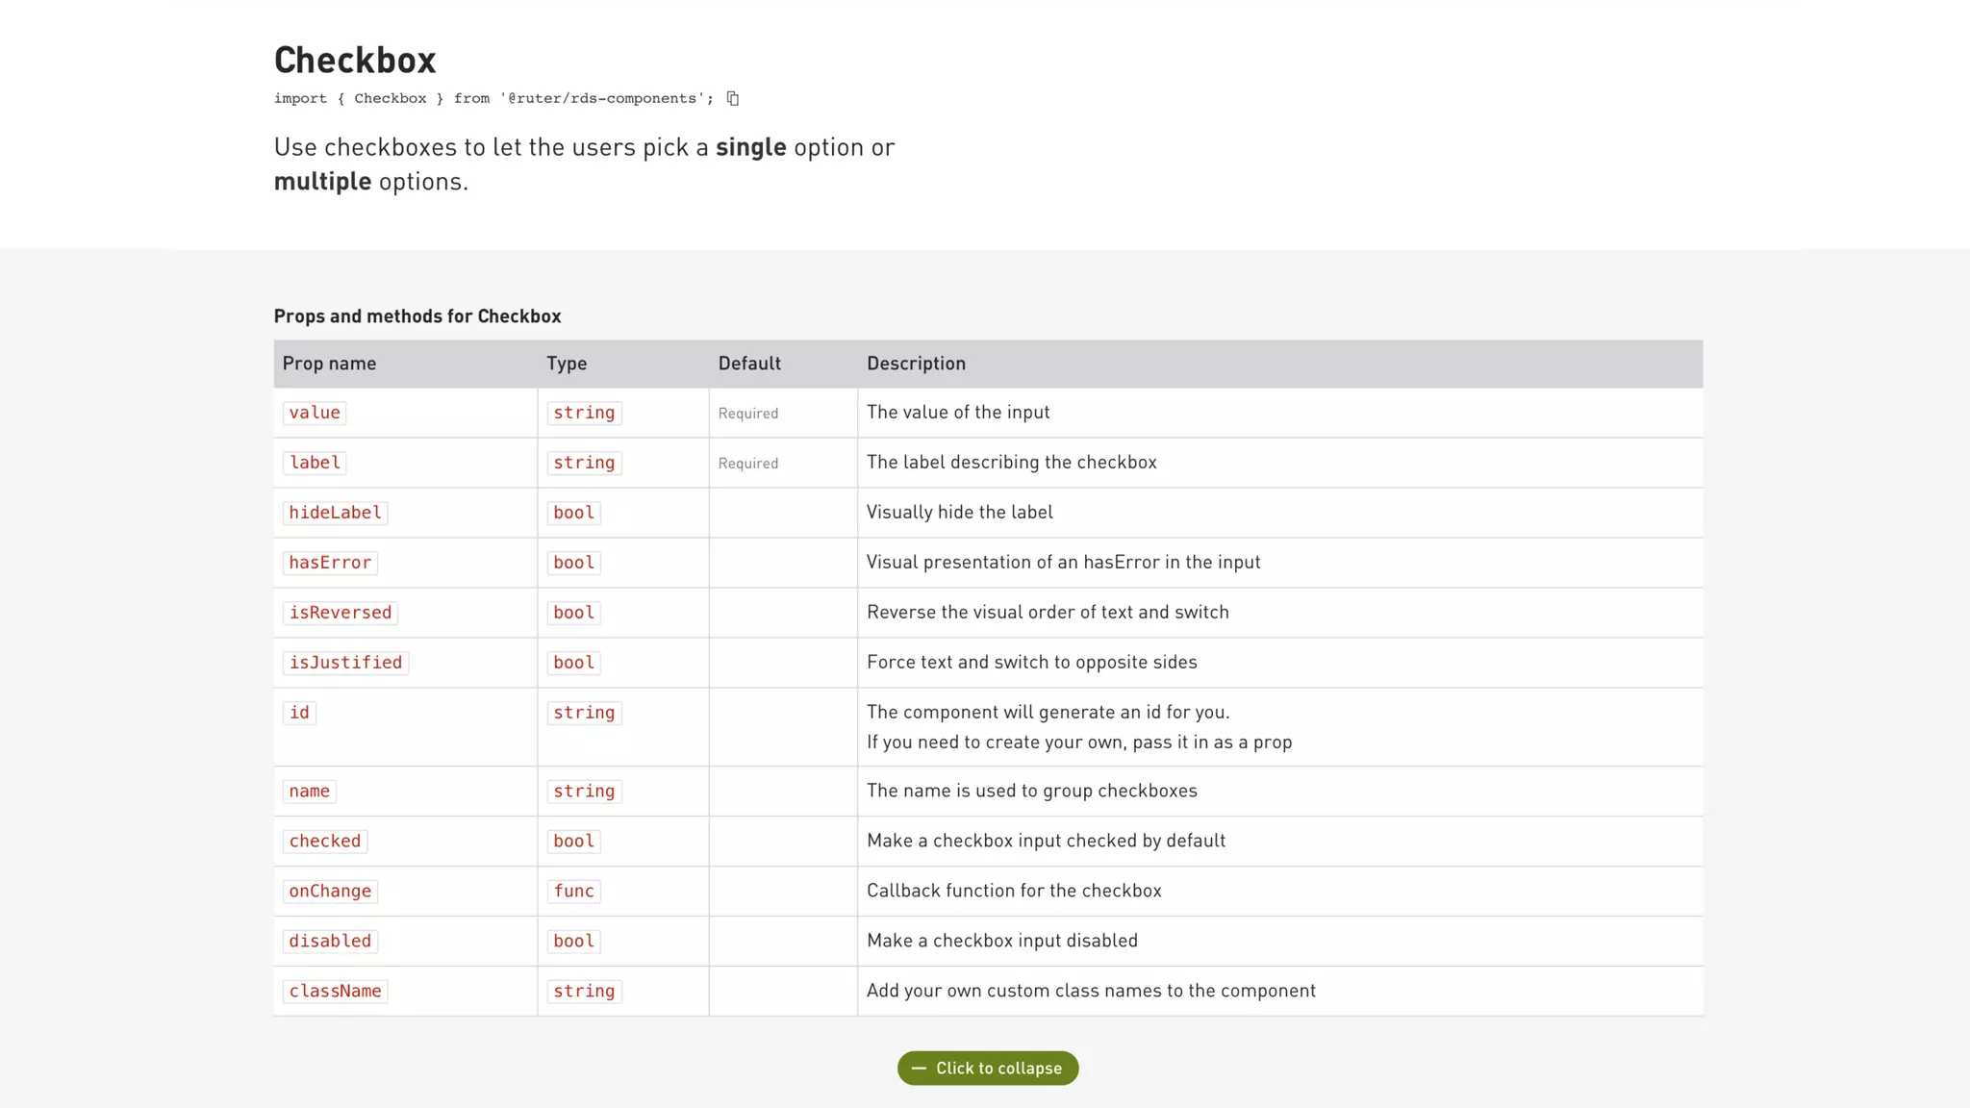Click the minus icon on collapse button
Screen dimensions: 1970x1108
[x=919, y=1068]
